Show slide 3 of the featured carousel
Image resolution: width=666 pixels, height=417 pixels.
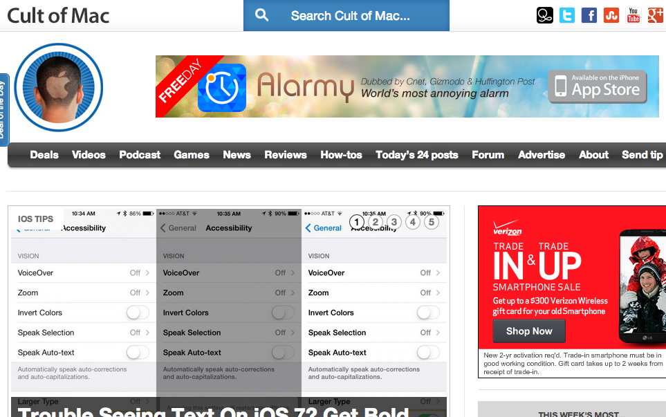394,222
